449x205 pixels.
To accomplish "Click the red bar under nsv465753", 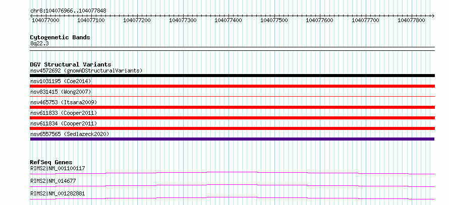I will click(x=232, y=107).
